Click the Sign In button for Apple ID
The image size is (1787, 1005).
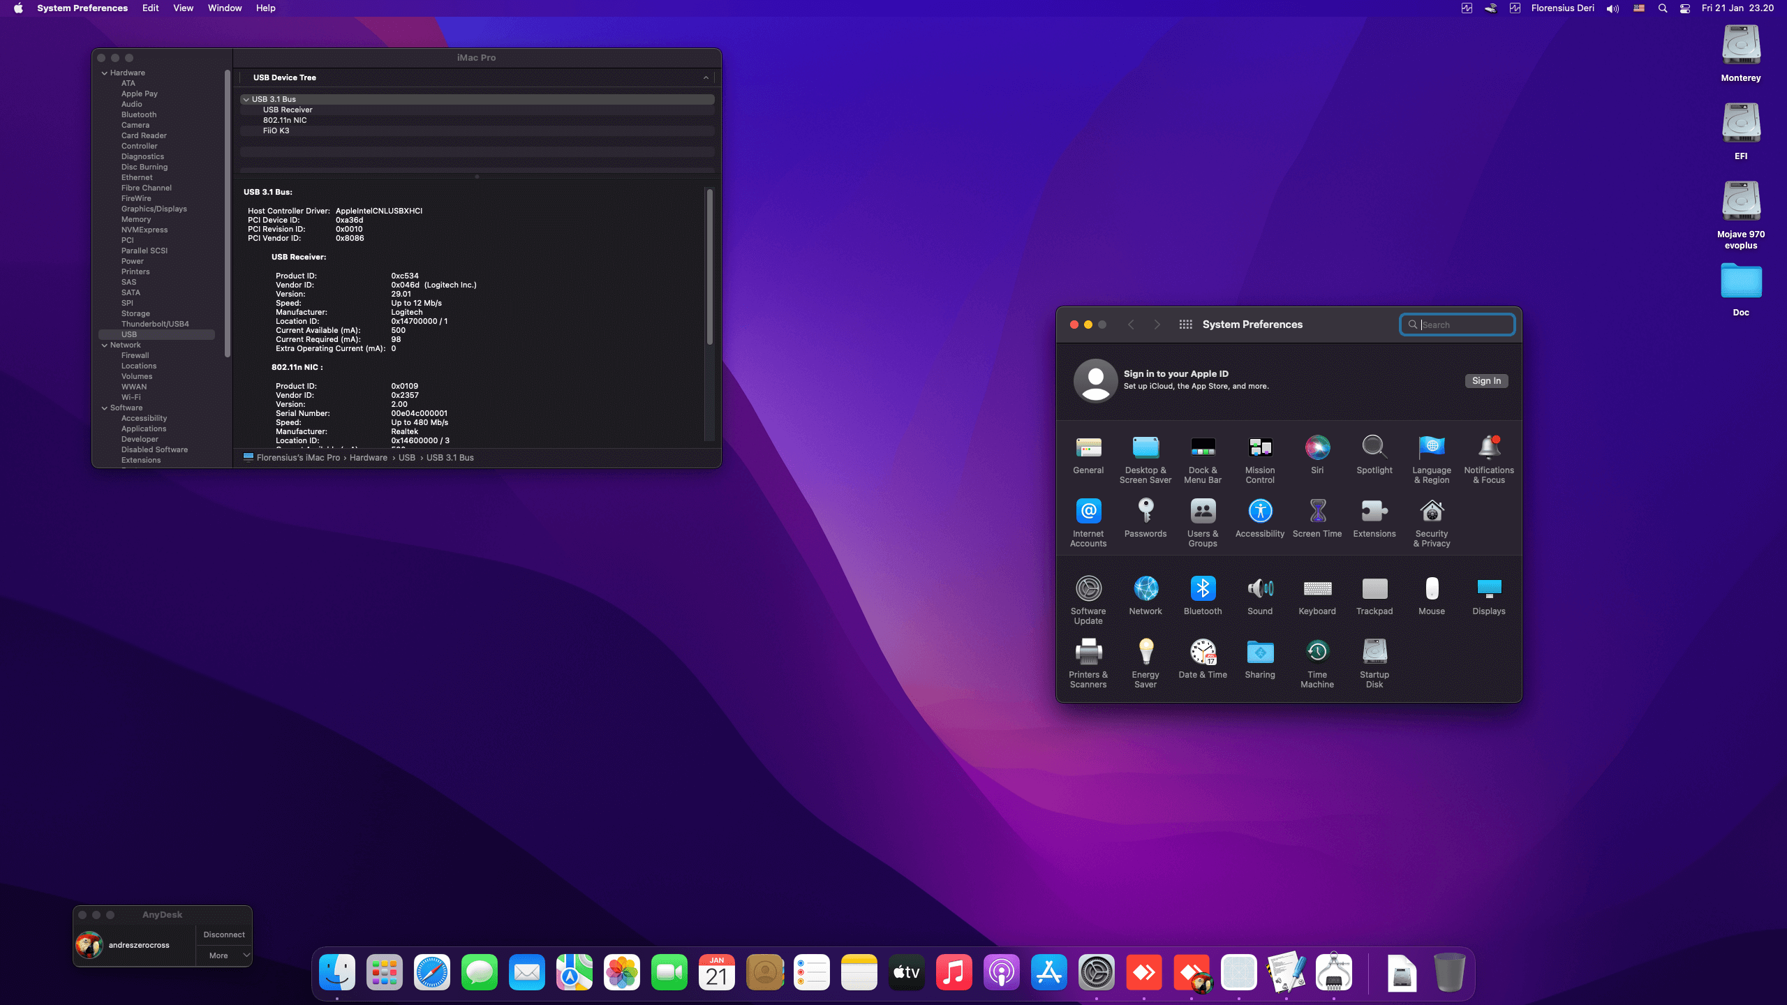click(1485, 380)
